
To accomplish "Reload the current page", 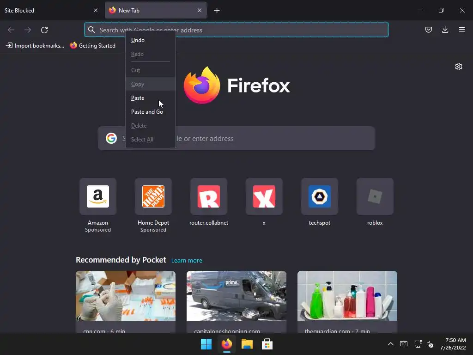I will click(44, 30).
